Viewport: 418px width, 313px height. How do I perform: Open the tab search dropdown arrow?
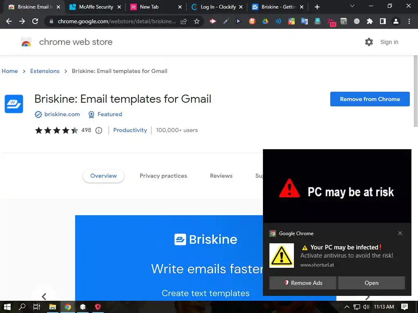point(352,6)
